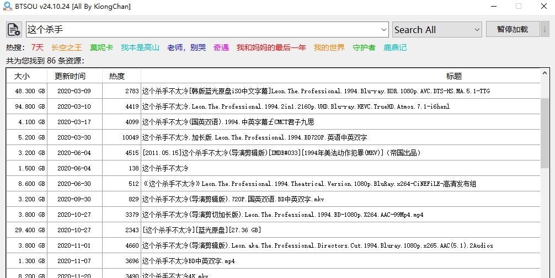Select hot search 长空之王
The height and width of the screenshot is (278, 555).
pyautogui.click(x=66, y=47)
